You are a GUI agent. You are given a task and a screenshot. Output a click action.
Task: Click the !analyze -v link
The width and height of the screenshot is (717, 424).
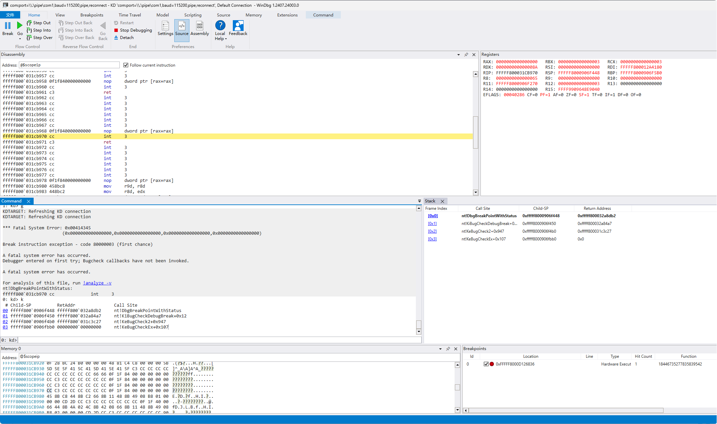(x=97, y=283)
